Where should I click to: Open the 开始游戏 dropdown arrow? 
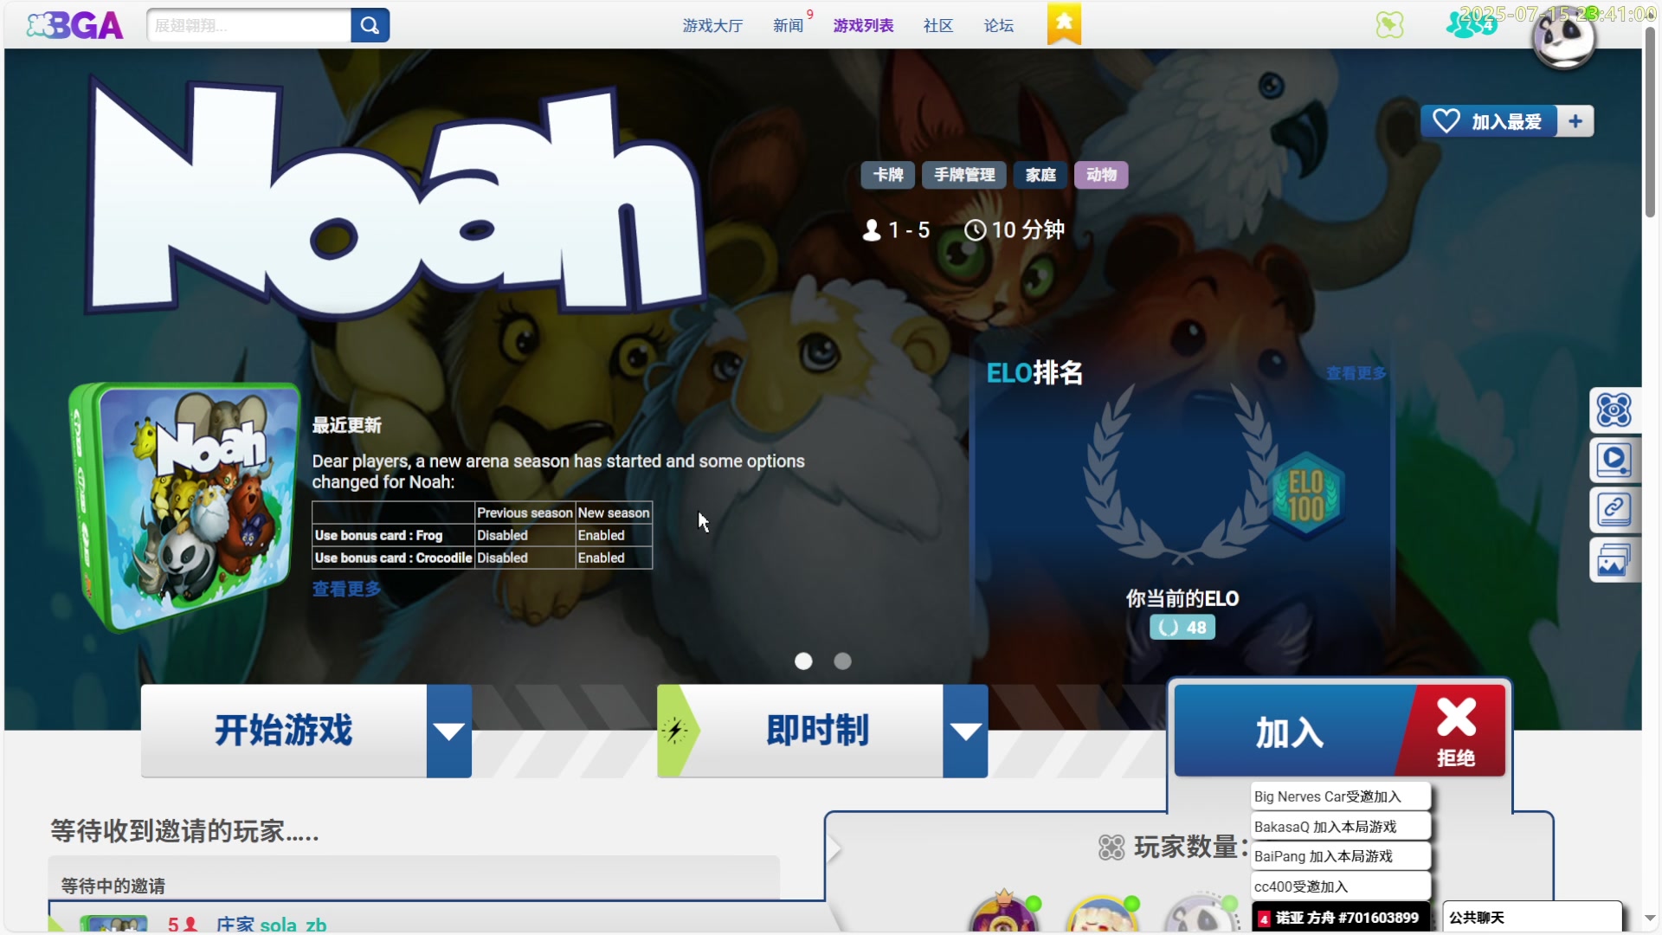click(x=448, y=731)
